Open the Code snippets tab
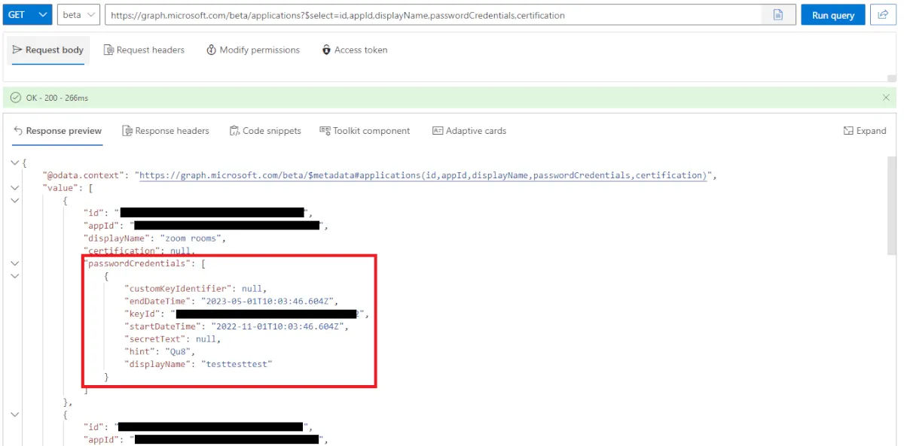The height and width of the screenshot is (446, 904). 265,131
